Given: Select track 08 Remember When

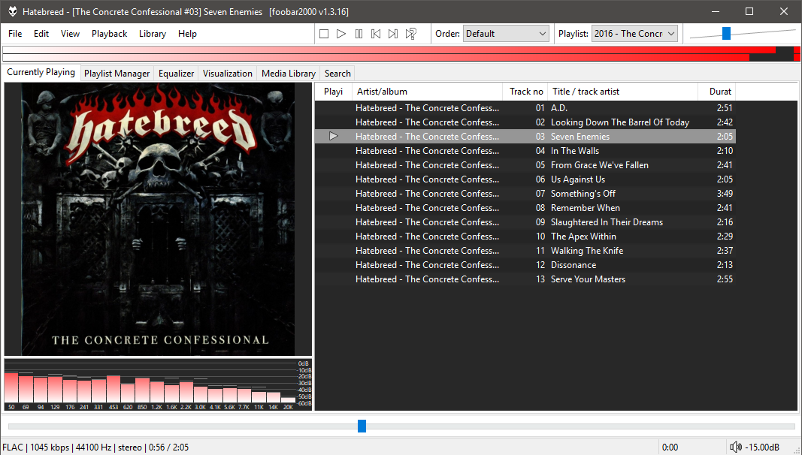Looking at the screenshot, I should click(x=525, y=208).
